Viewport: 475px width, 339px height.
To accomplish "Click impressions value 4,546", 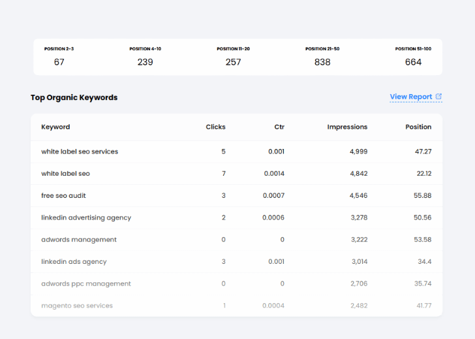I will pos(358,195).
